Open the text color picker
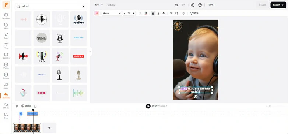Viewport: 288px width, 134px height. pyautogui.click(x=141, y=13)
